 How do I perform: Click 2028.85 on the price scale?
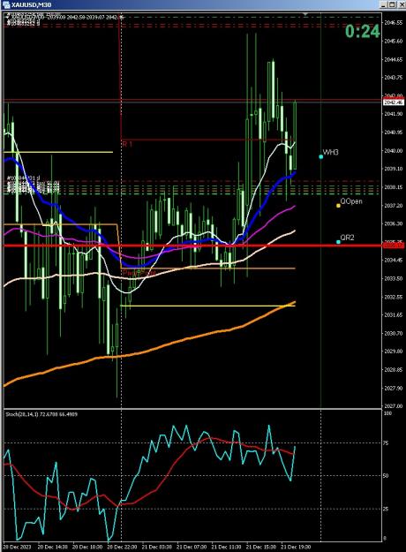394,370
